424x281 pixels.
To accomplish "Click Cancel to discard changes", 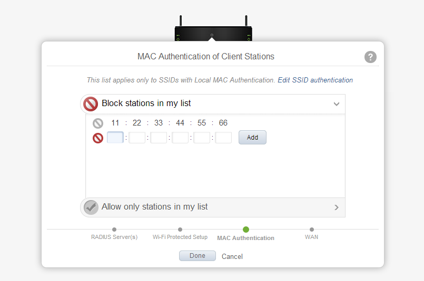I will click(x=232, y=256).
